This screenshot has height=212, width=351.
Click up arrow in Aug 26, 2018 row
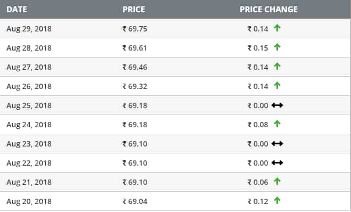(x=277, y=85)
